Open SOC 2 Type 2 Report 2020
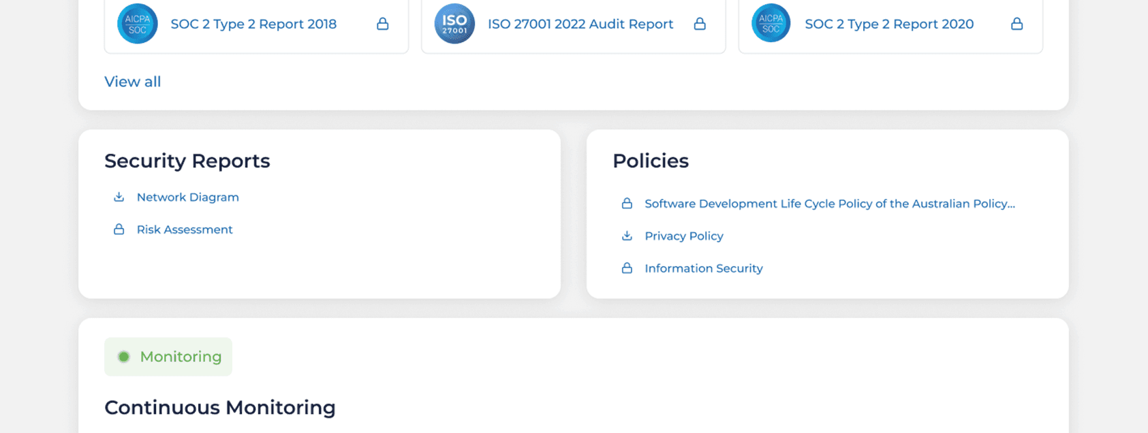This screenshot has width=1148, height=433. pyautogui.click(x=888, y=24)
